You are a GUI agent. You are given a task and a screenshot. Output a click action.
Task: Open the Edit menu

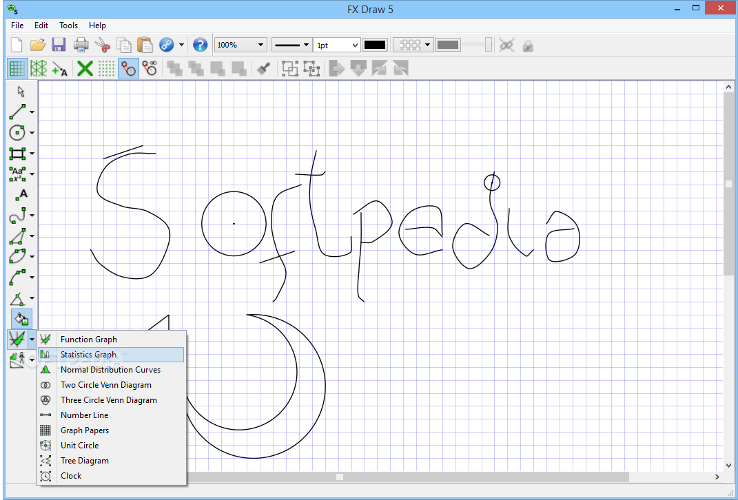41,25
